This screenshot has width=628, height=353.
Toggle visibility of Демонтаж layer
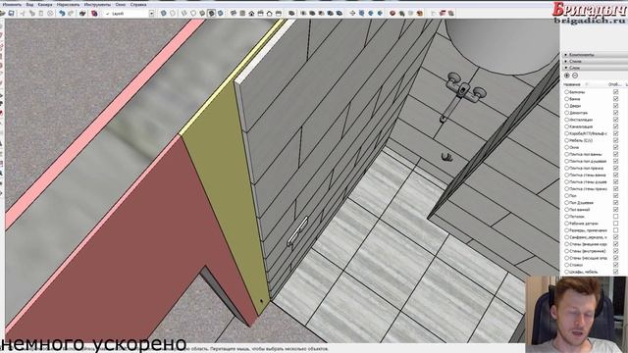pyautogui.click(x=615, y=113)
